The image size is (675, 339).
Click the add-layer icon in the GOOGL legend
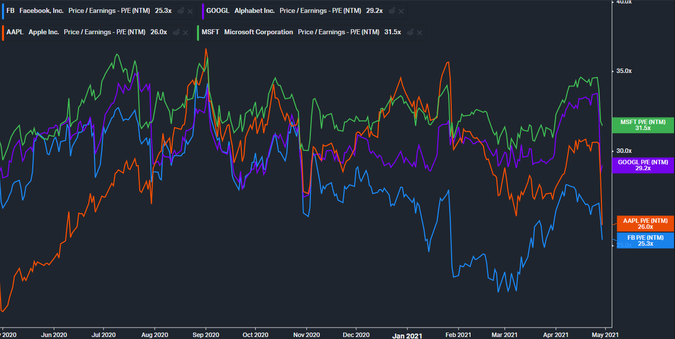click(392, 10)
